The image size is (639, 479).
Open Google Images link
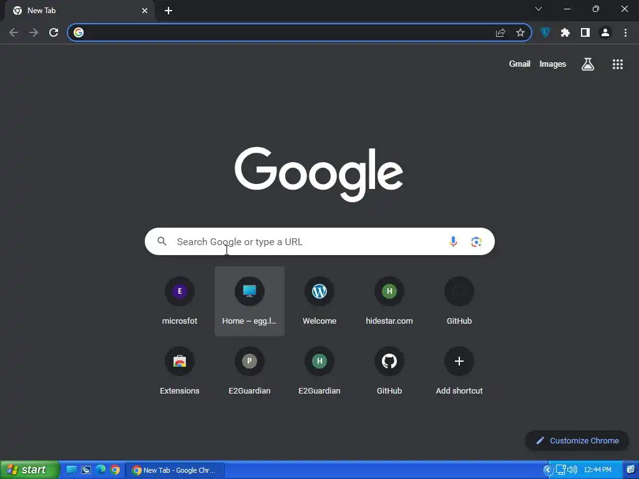click(x=553, y=64)
